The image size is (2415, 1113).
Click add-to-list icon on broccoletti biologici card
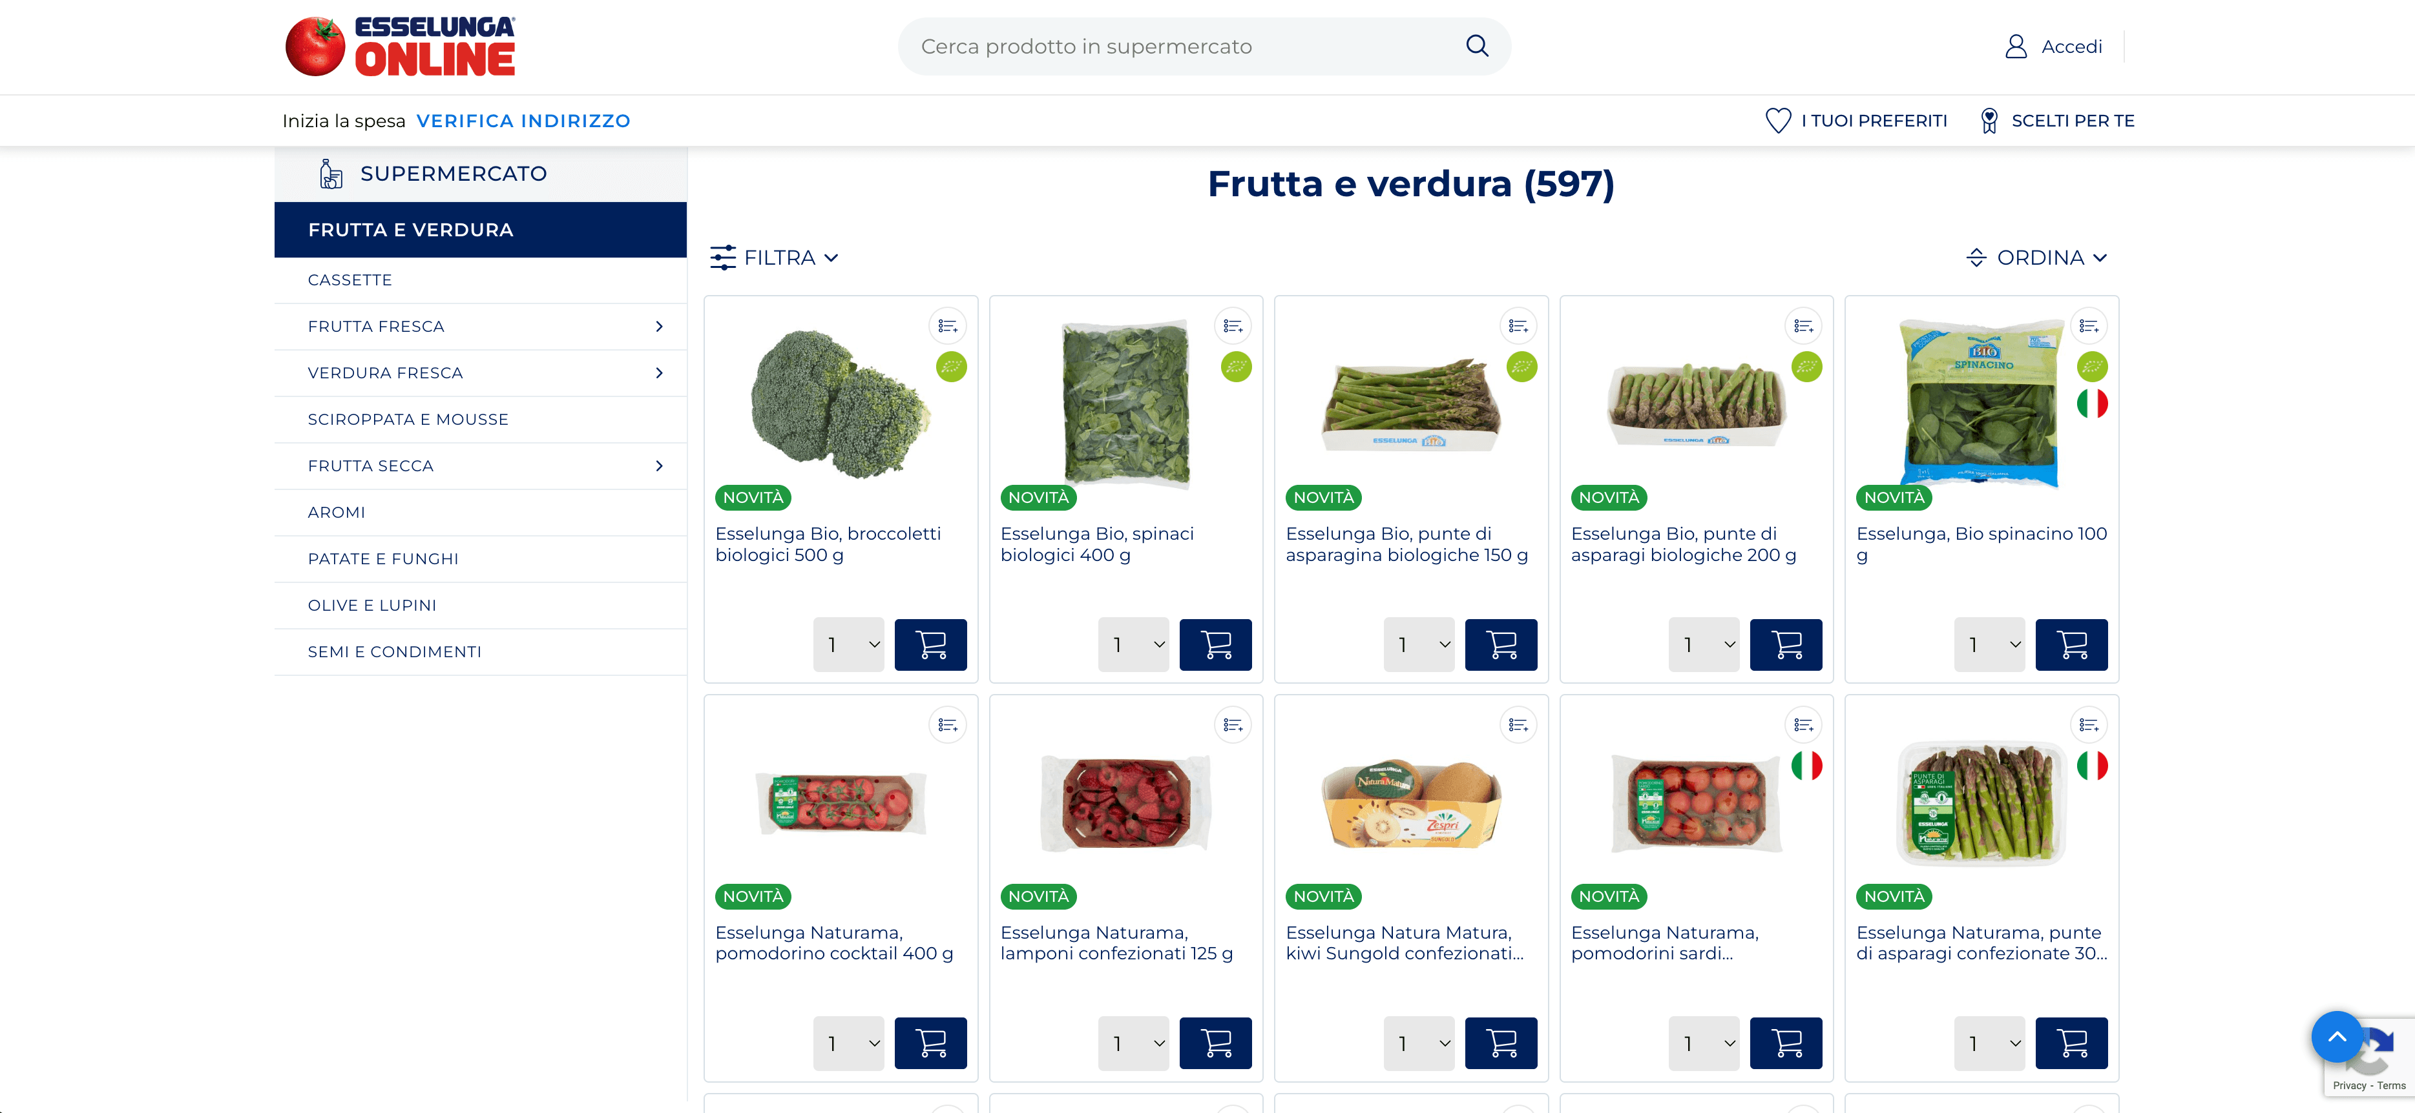948,326
